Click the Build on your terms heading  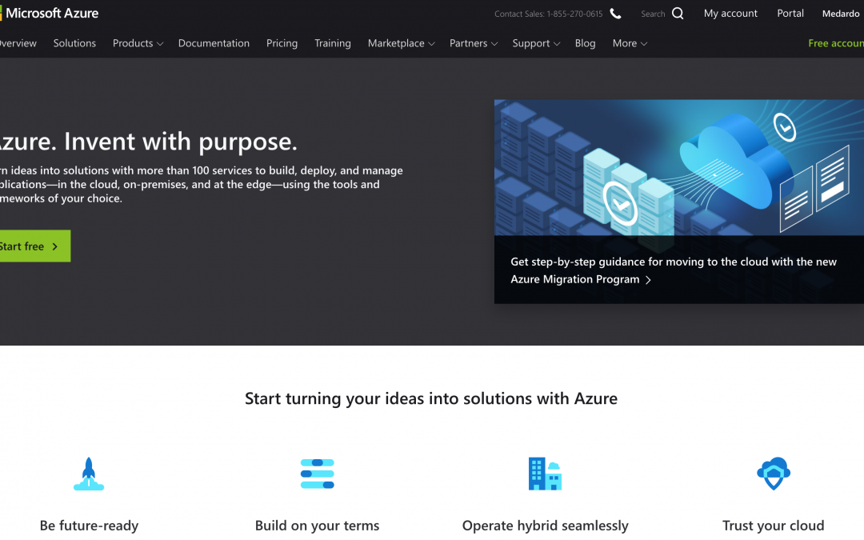pos(317,526)
